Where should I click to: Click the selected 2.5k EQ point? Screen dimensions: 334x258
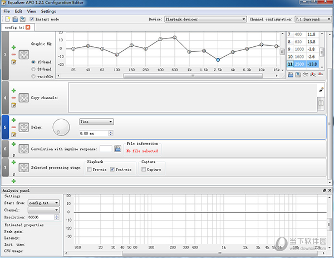pyautogui.click(x=218, y=60)
